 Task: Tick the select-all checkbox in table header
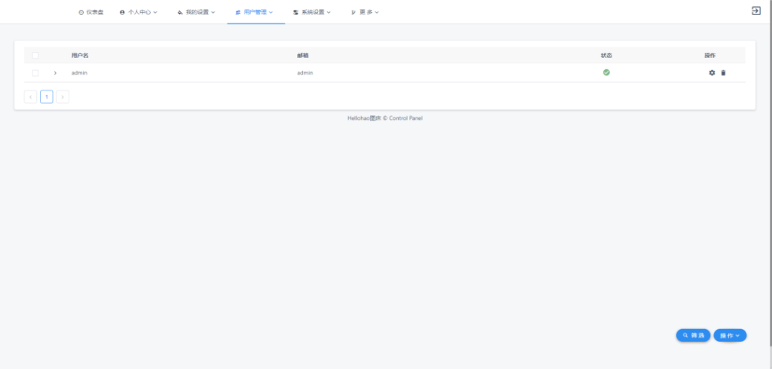coord(35,56)
